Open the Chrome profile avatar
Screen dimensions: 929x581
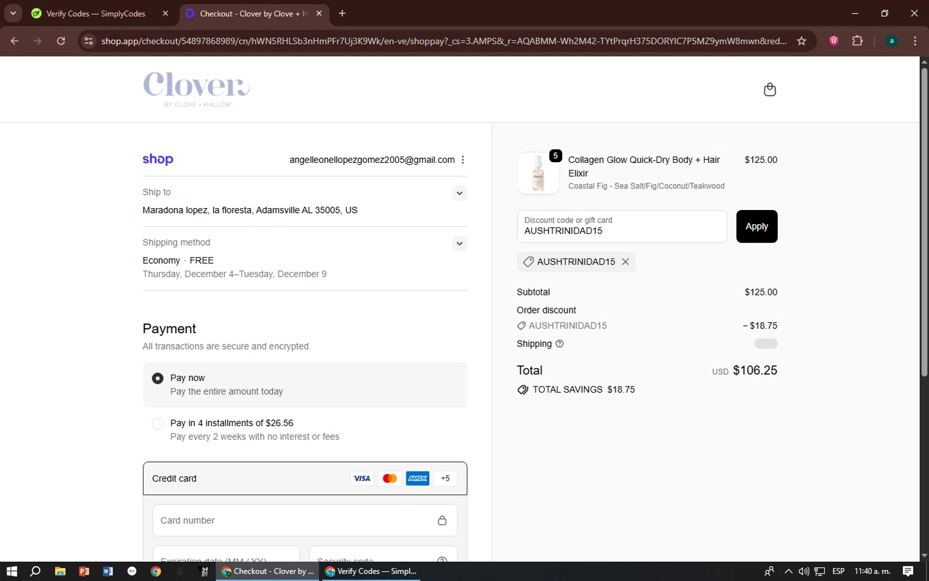point(892,41)
